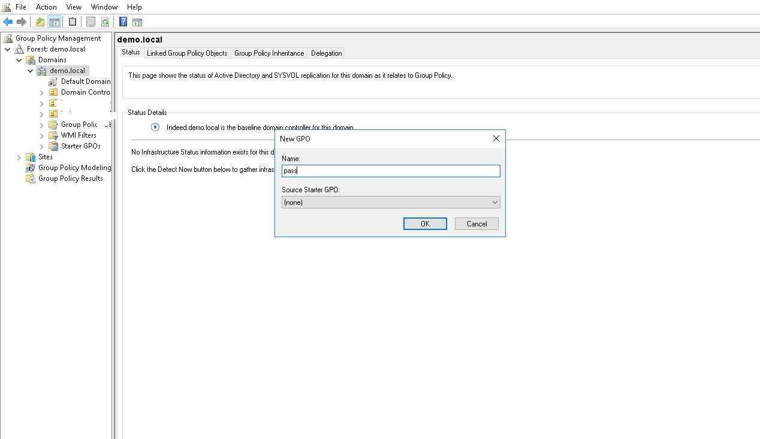Open the Source Starter GPO dropdown
The width and height of the screenshot is (760, 439).
[x=391, y=202]
